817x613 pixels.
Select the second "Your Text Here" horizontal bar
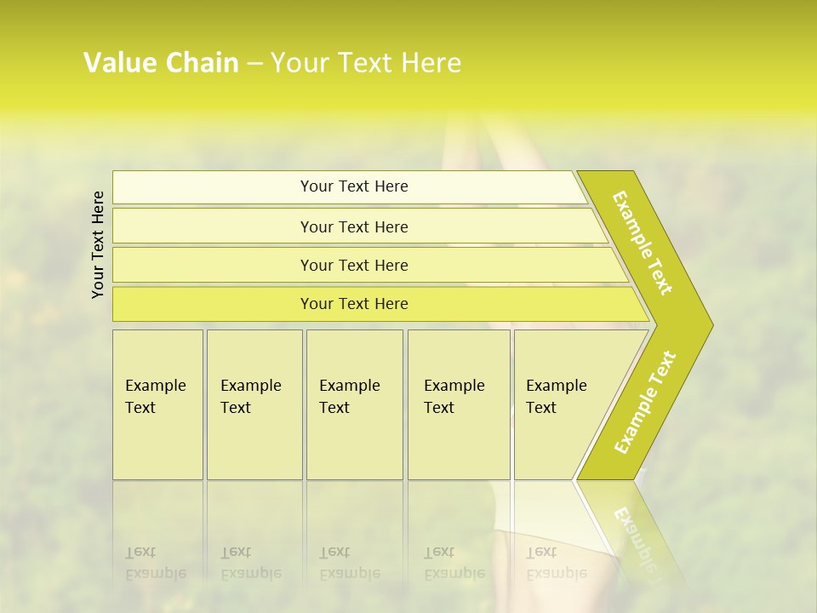pos(359,226)
